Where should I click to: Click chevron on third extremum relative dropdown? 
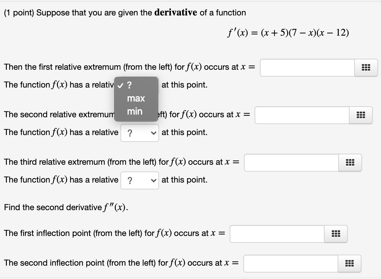(x=154, y=180)
